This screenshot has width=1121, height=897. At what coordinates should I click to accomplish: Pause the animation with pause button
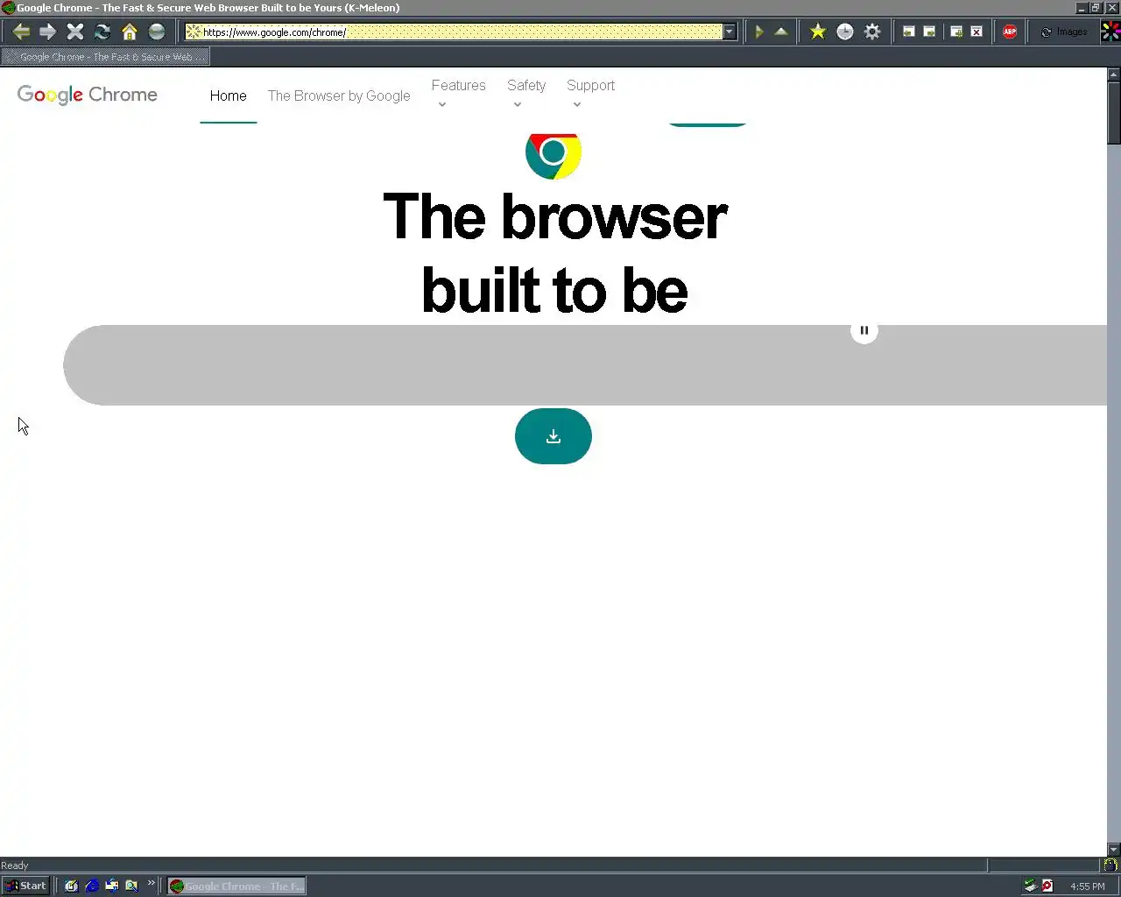(x=864, y=330)
